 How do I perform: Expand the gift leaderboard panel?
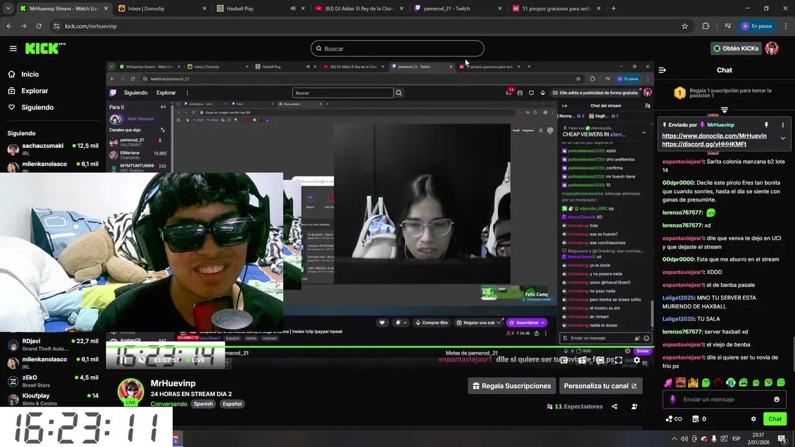pos(724,110)
